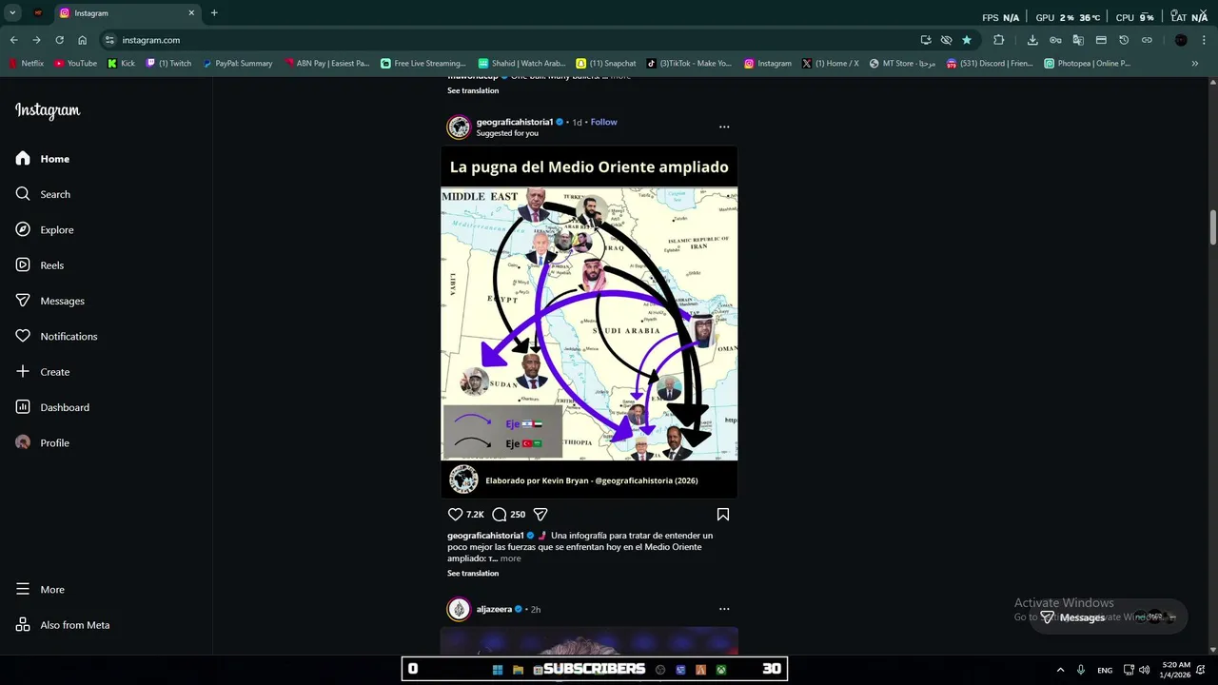The width and height of the screenshot is (1218, 685).
Task: Open browser history icon
Action: coord(1124,40)
